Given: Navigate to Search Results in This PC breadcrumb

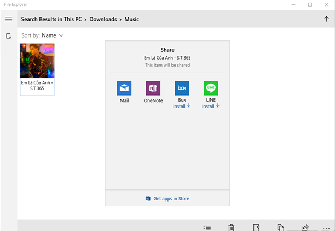Looking at the screenshot, I should (53, 19).
